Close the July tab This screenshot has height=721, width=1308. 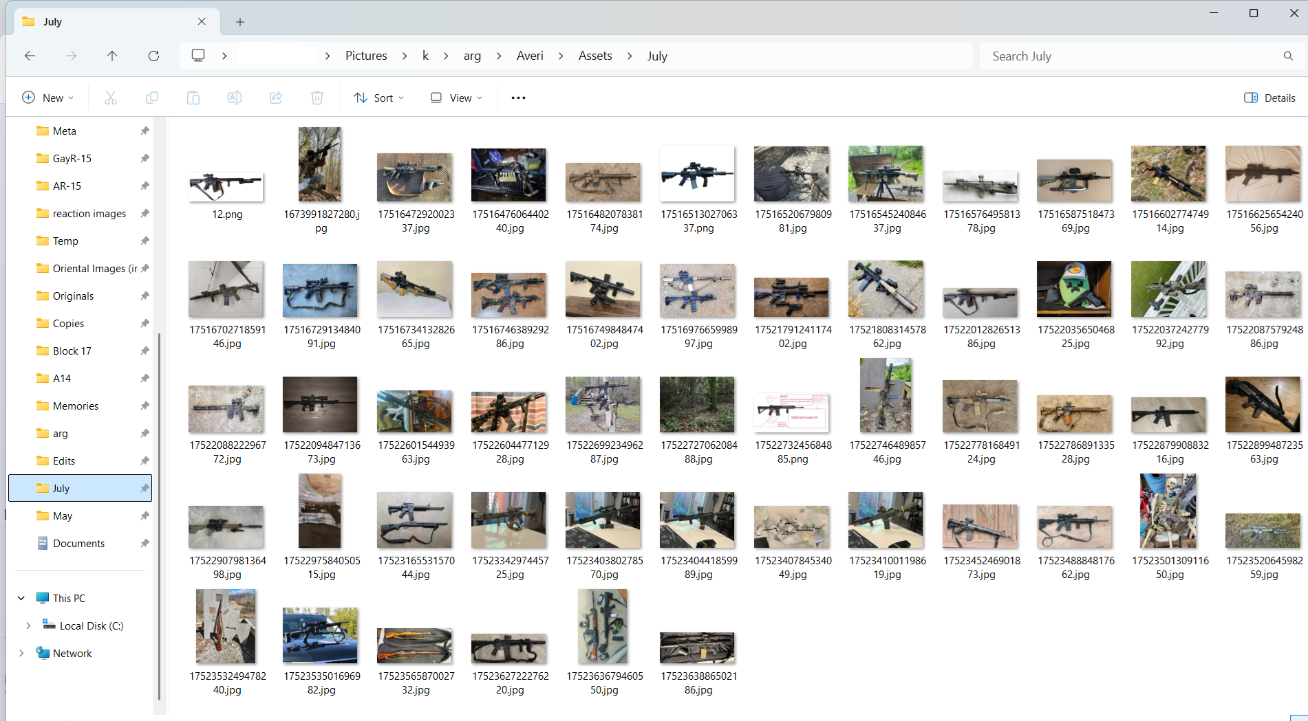[x=202, y=21]
